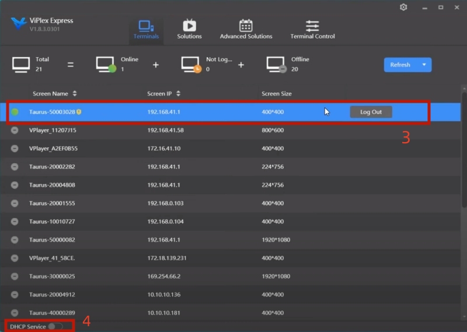Open the settings gear icon
This screenshot has width=467, height=332.
point(403,7)
